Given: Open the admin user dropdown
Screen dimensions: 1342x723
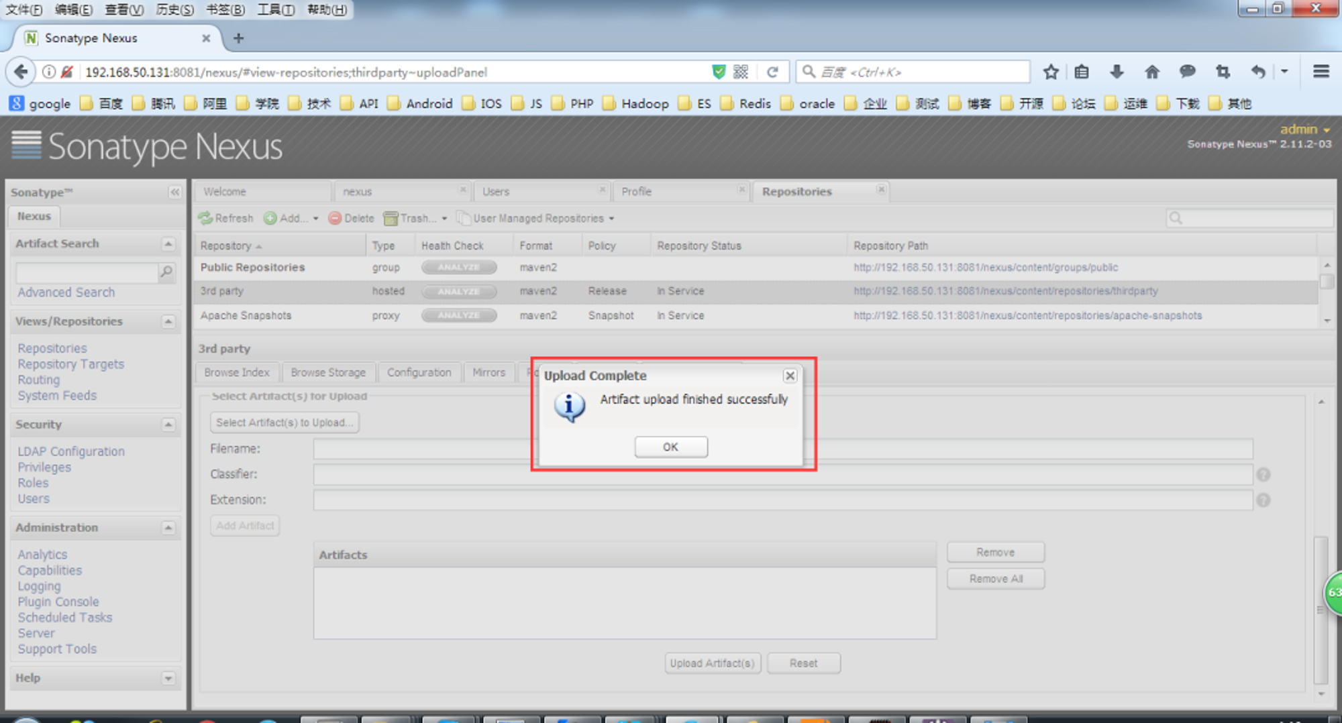Looking at the screenshot, I should (1304, 129).
